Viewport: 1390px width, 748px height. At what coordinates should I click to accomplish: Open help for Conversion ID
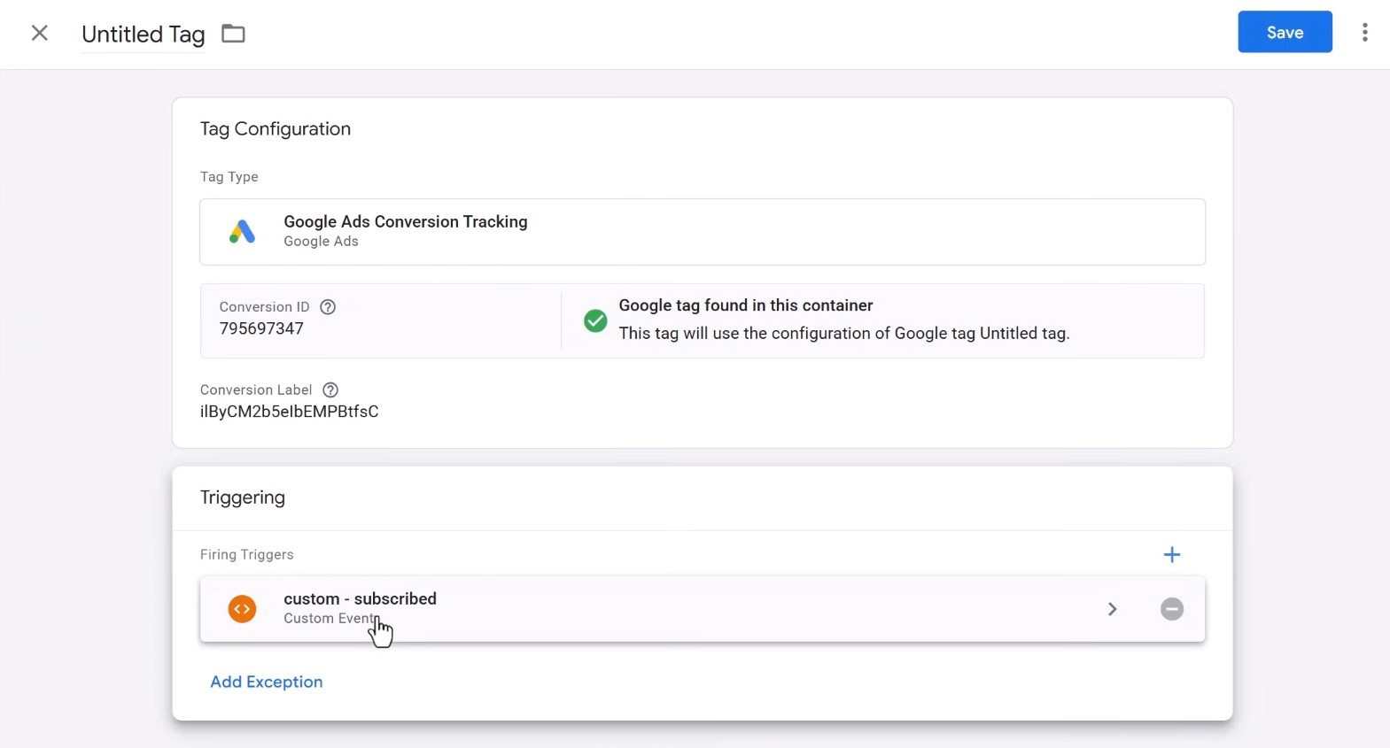coord(328,307)
